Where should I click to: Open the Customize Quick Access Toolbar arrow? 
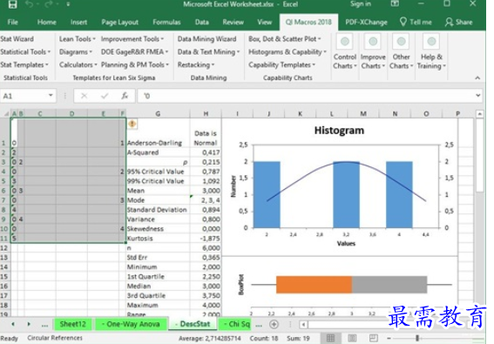(68, 4)
